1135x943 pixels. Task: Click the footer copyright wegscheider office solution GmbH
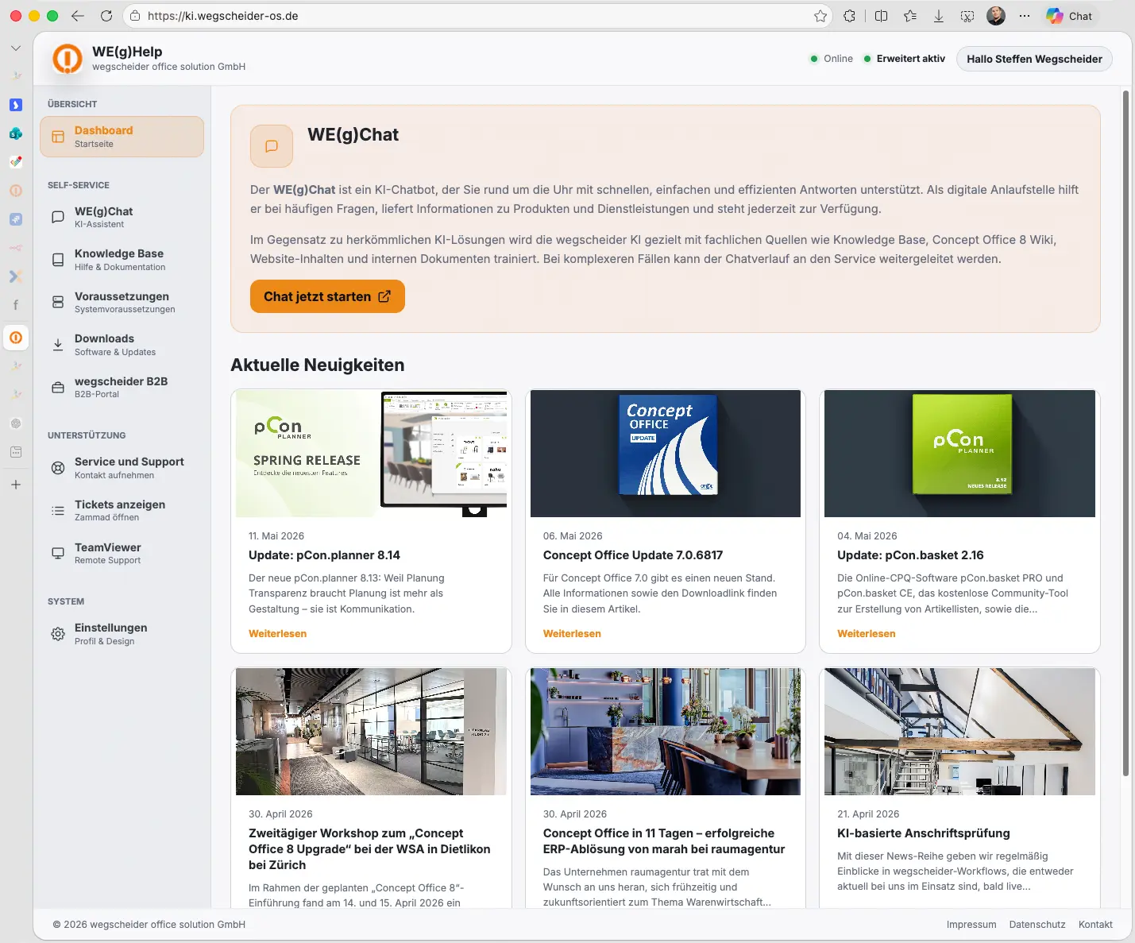point(149,925)
